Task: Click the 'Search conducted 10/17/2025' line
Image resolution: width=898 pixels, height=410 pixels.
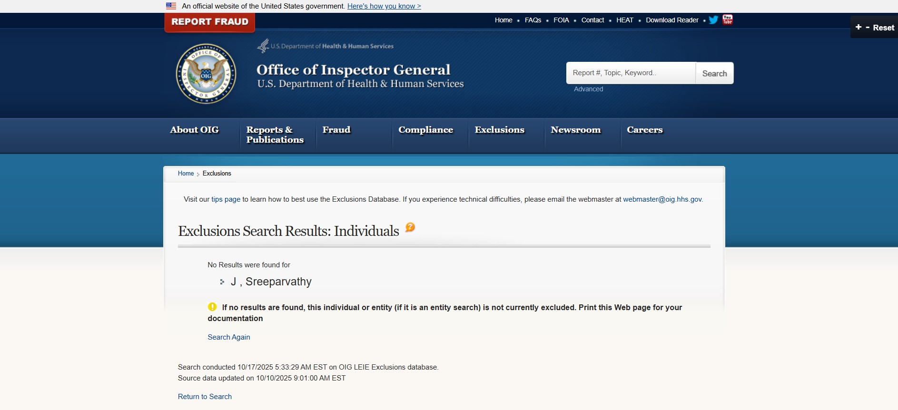Action: [308, 367]
